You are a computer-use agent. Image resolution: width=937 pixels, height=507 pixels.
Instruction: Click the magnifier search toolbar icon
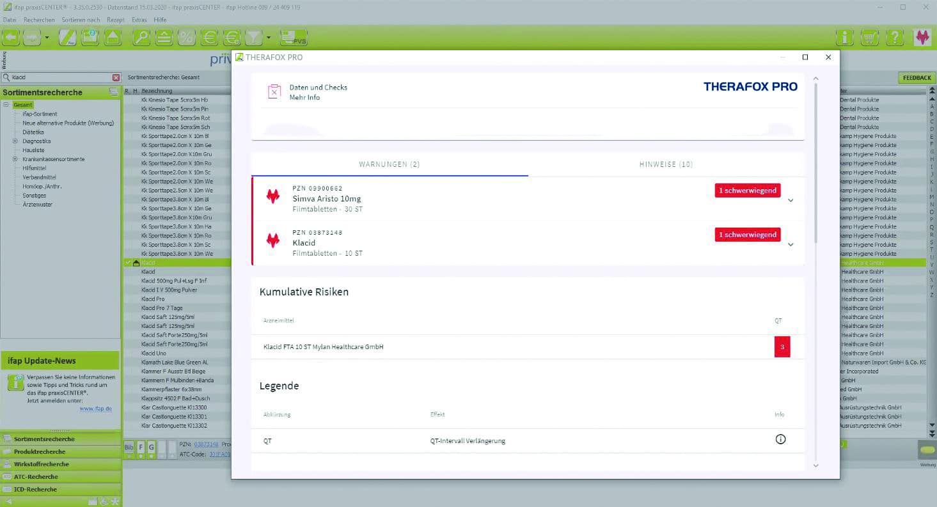(141, 38)
